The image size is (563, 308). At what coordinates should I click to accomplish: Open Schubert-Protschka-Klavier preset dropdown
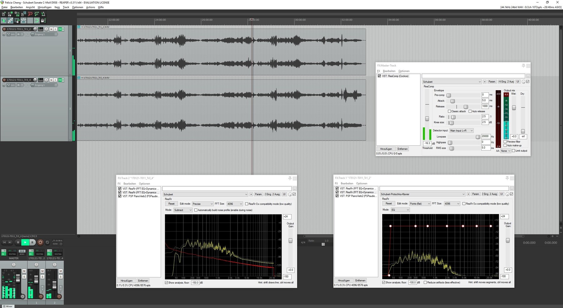click(423, 194)
